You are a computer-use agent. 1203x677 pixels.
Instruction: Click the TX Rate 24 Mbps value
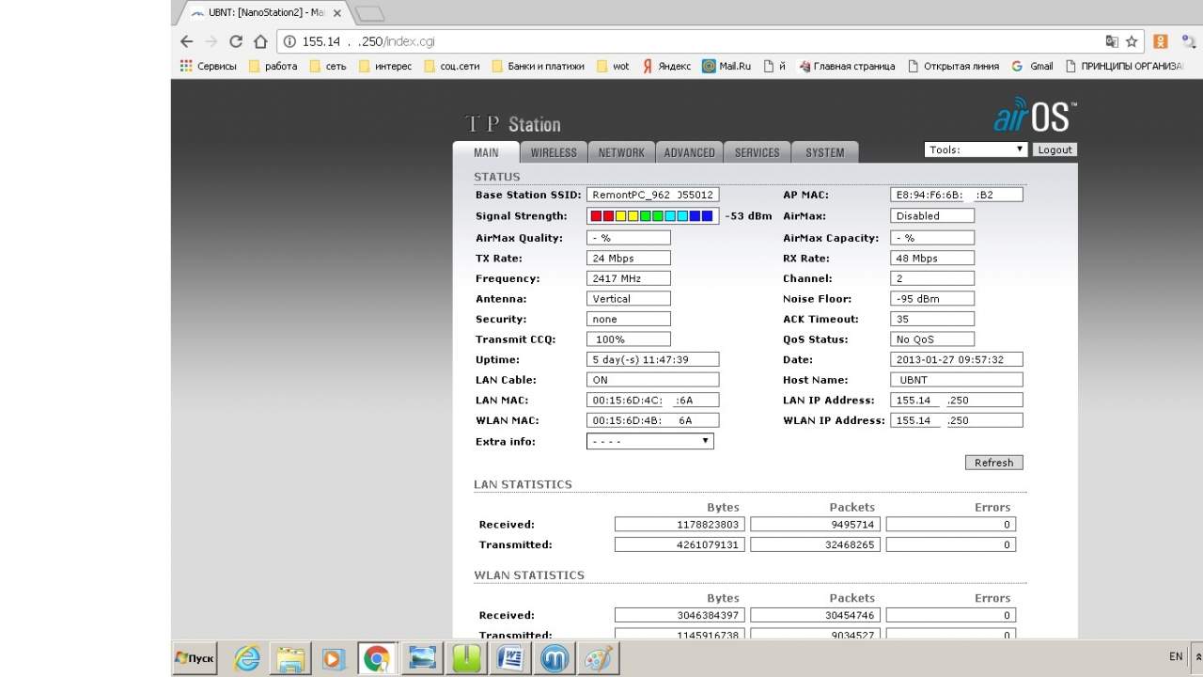(x=628, y=259)
